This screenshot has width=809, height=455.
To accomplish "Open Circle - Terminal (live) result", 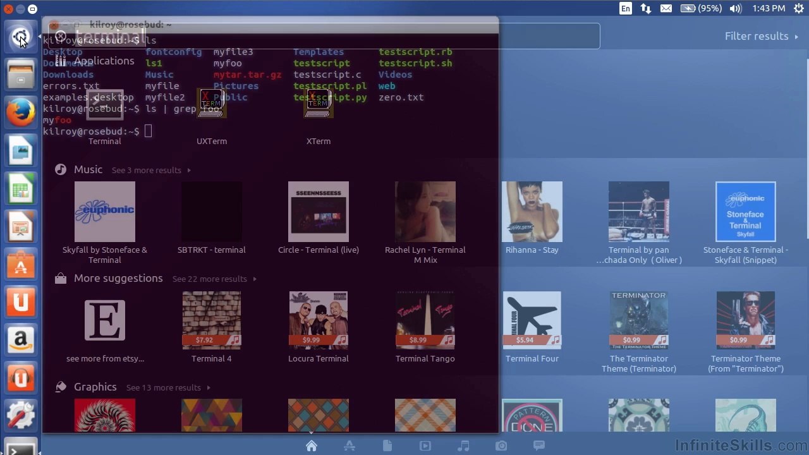I will (319, 217).
